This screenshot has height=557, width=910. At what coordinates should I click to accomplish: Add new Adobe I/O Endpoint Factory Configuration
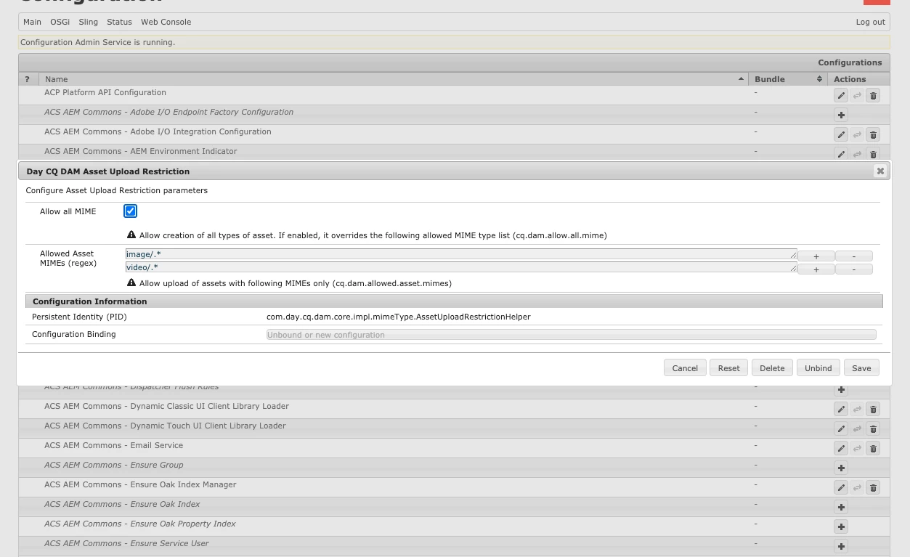click(x=841, y=115)
